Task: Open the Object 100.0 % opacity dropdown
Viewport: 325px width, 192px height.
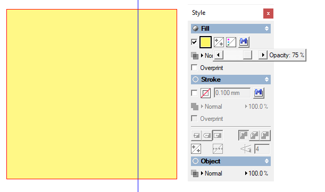Action: coord(256,173)
